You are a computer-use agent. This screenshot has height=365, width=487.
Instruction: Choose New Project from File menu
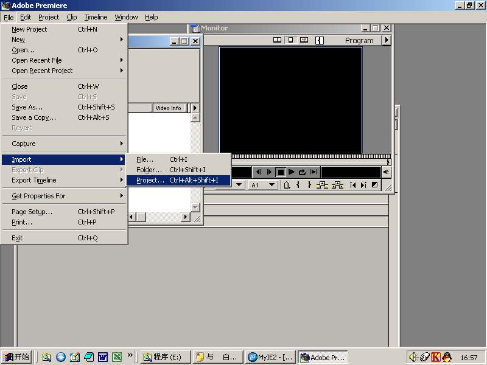[65, 29]
